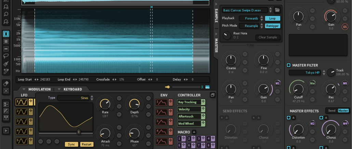The height and width of the screenshot is (149, 352).
Task: Select the Eraser tool
Action: (x=6, y=83)
